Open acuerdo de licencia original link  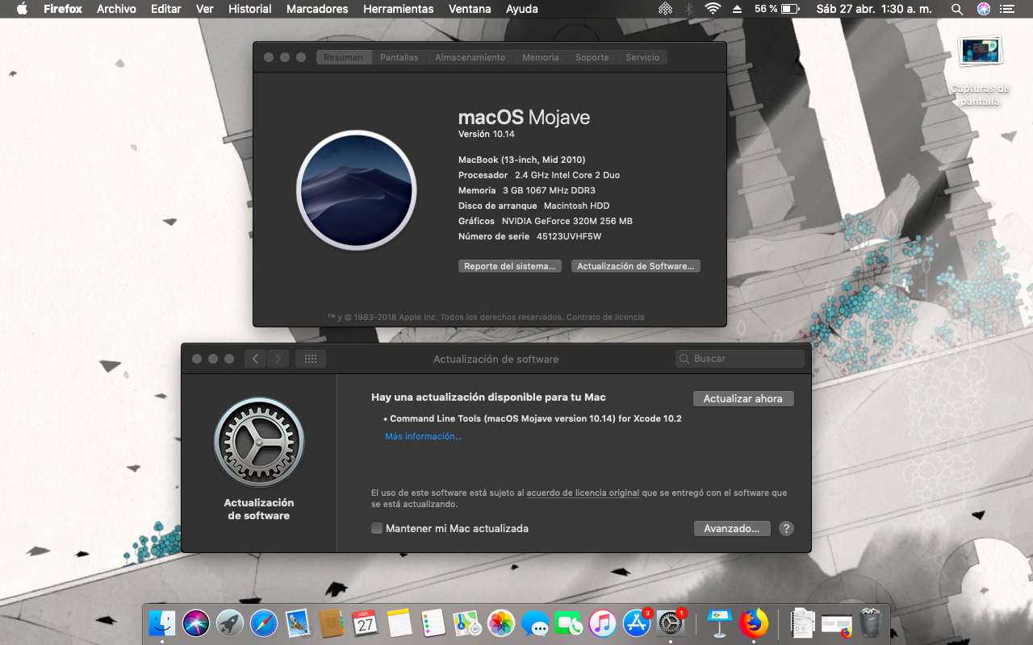coord(583,493)
